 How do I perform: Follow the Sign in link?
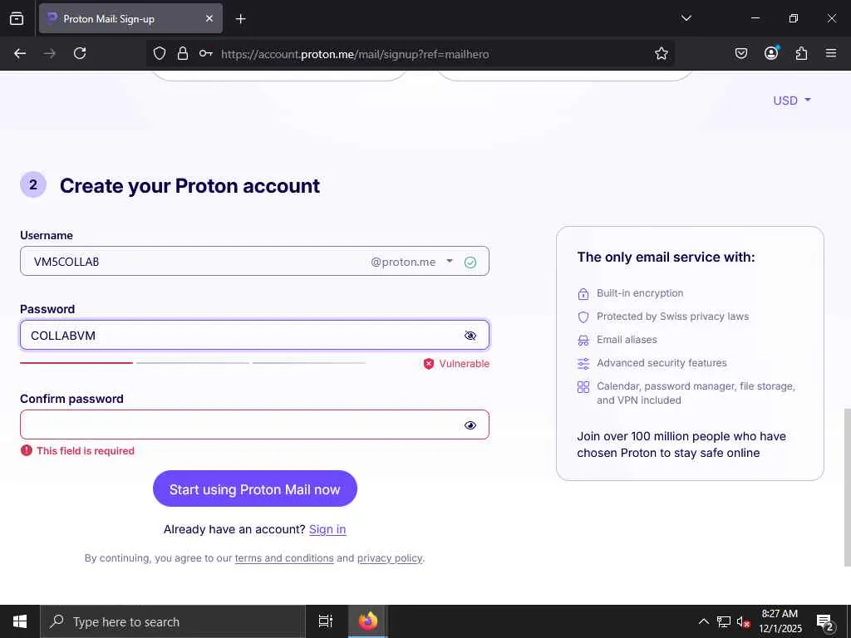(x=327, y=529)
